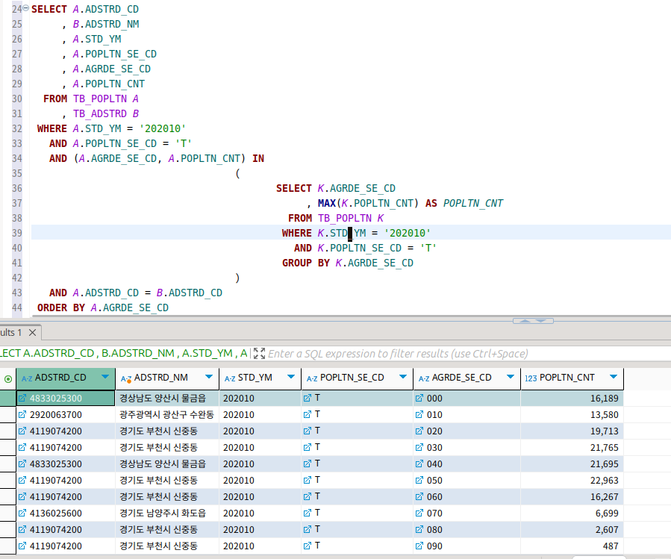Open the STD_YM column filter dropdown arrow
The height and width of the screenshot is (559, 671).
pos(290,378)
